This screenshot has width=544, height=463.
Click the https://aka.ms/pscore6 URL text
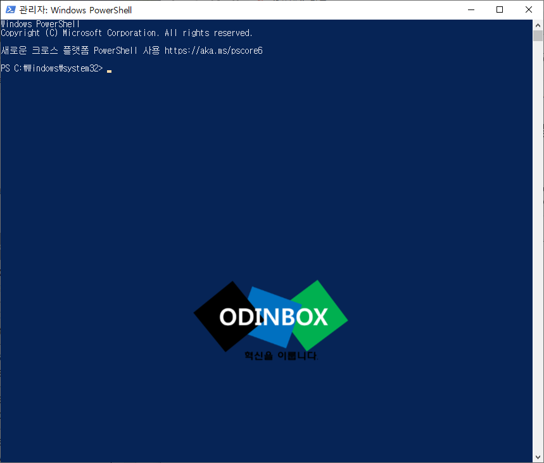(x=213, y=51)
